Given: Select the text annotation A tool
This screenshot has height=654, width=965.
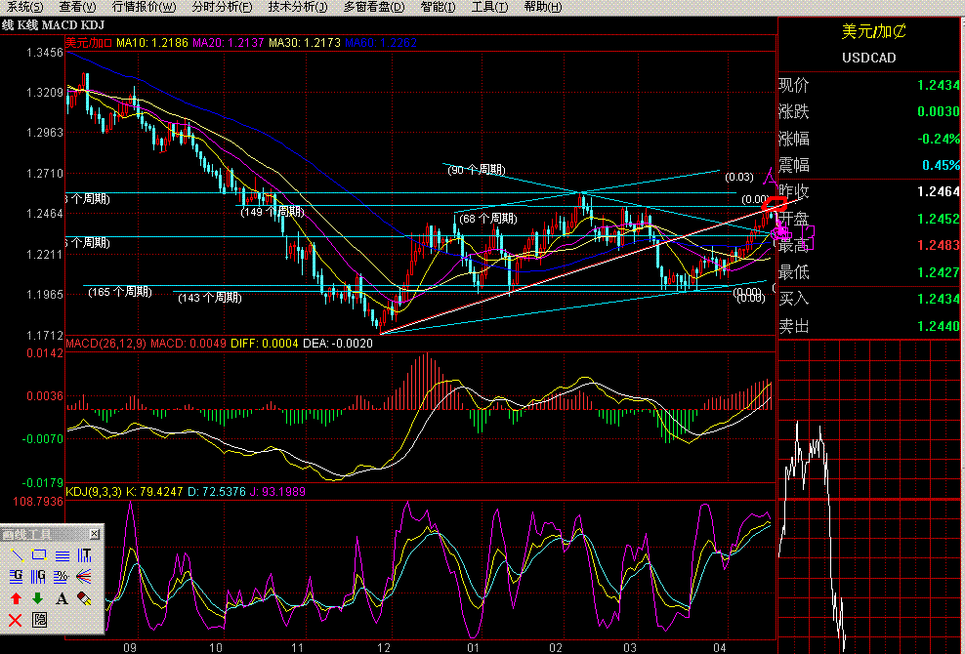Looking at the screenshot, I should (x=62, y=598).
